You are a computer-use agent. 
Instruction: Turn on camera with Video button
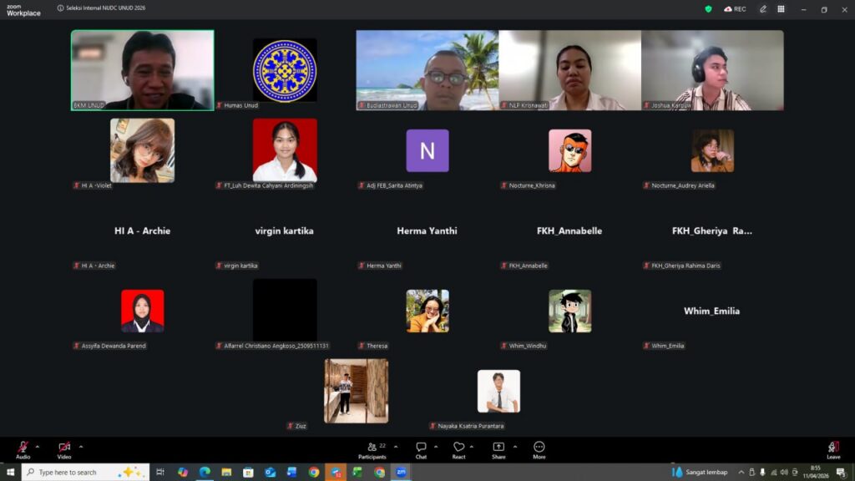(64, 448)
